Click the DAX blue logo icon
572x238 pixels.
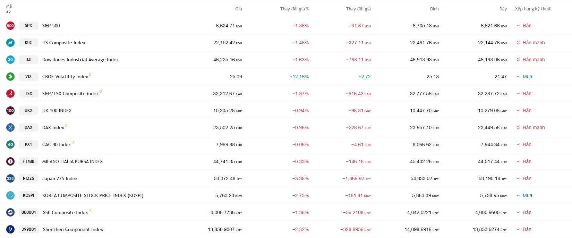click(10, 127)
